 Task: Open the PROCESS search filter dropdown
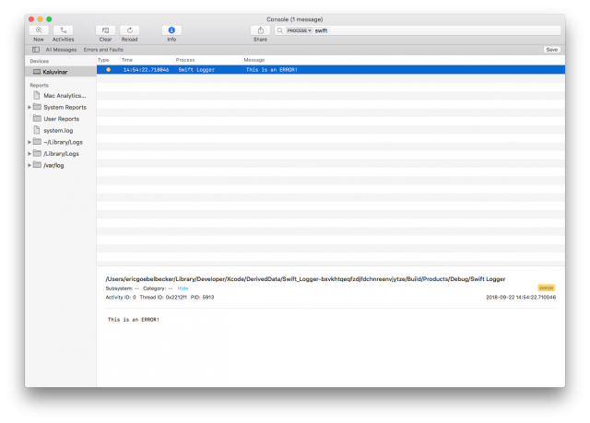point(298,30)
